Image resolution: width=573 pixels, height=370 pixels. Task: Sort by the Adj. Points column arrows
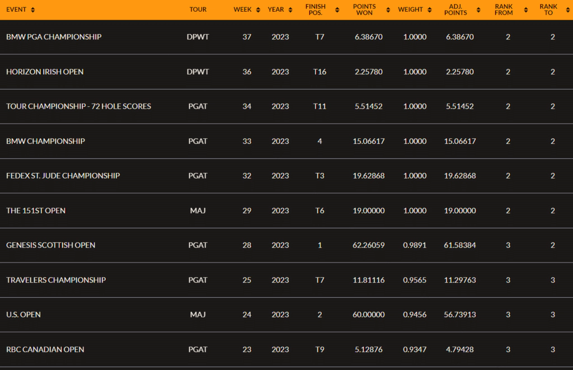point(478,10)
